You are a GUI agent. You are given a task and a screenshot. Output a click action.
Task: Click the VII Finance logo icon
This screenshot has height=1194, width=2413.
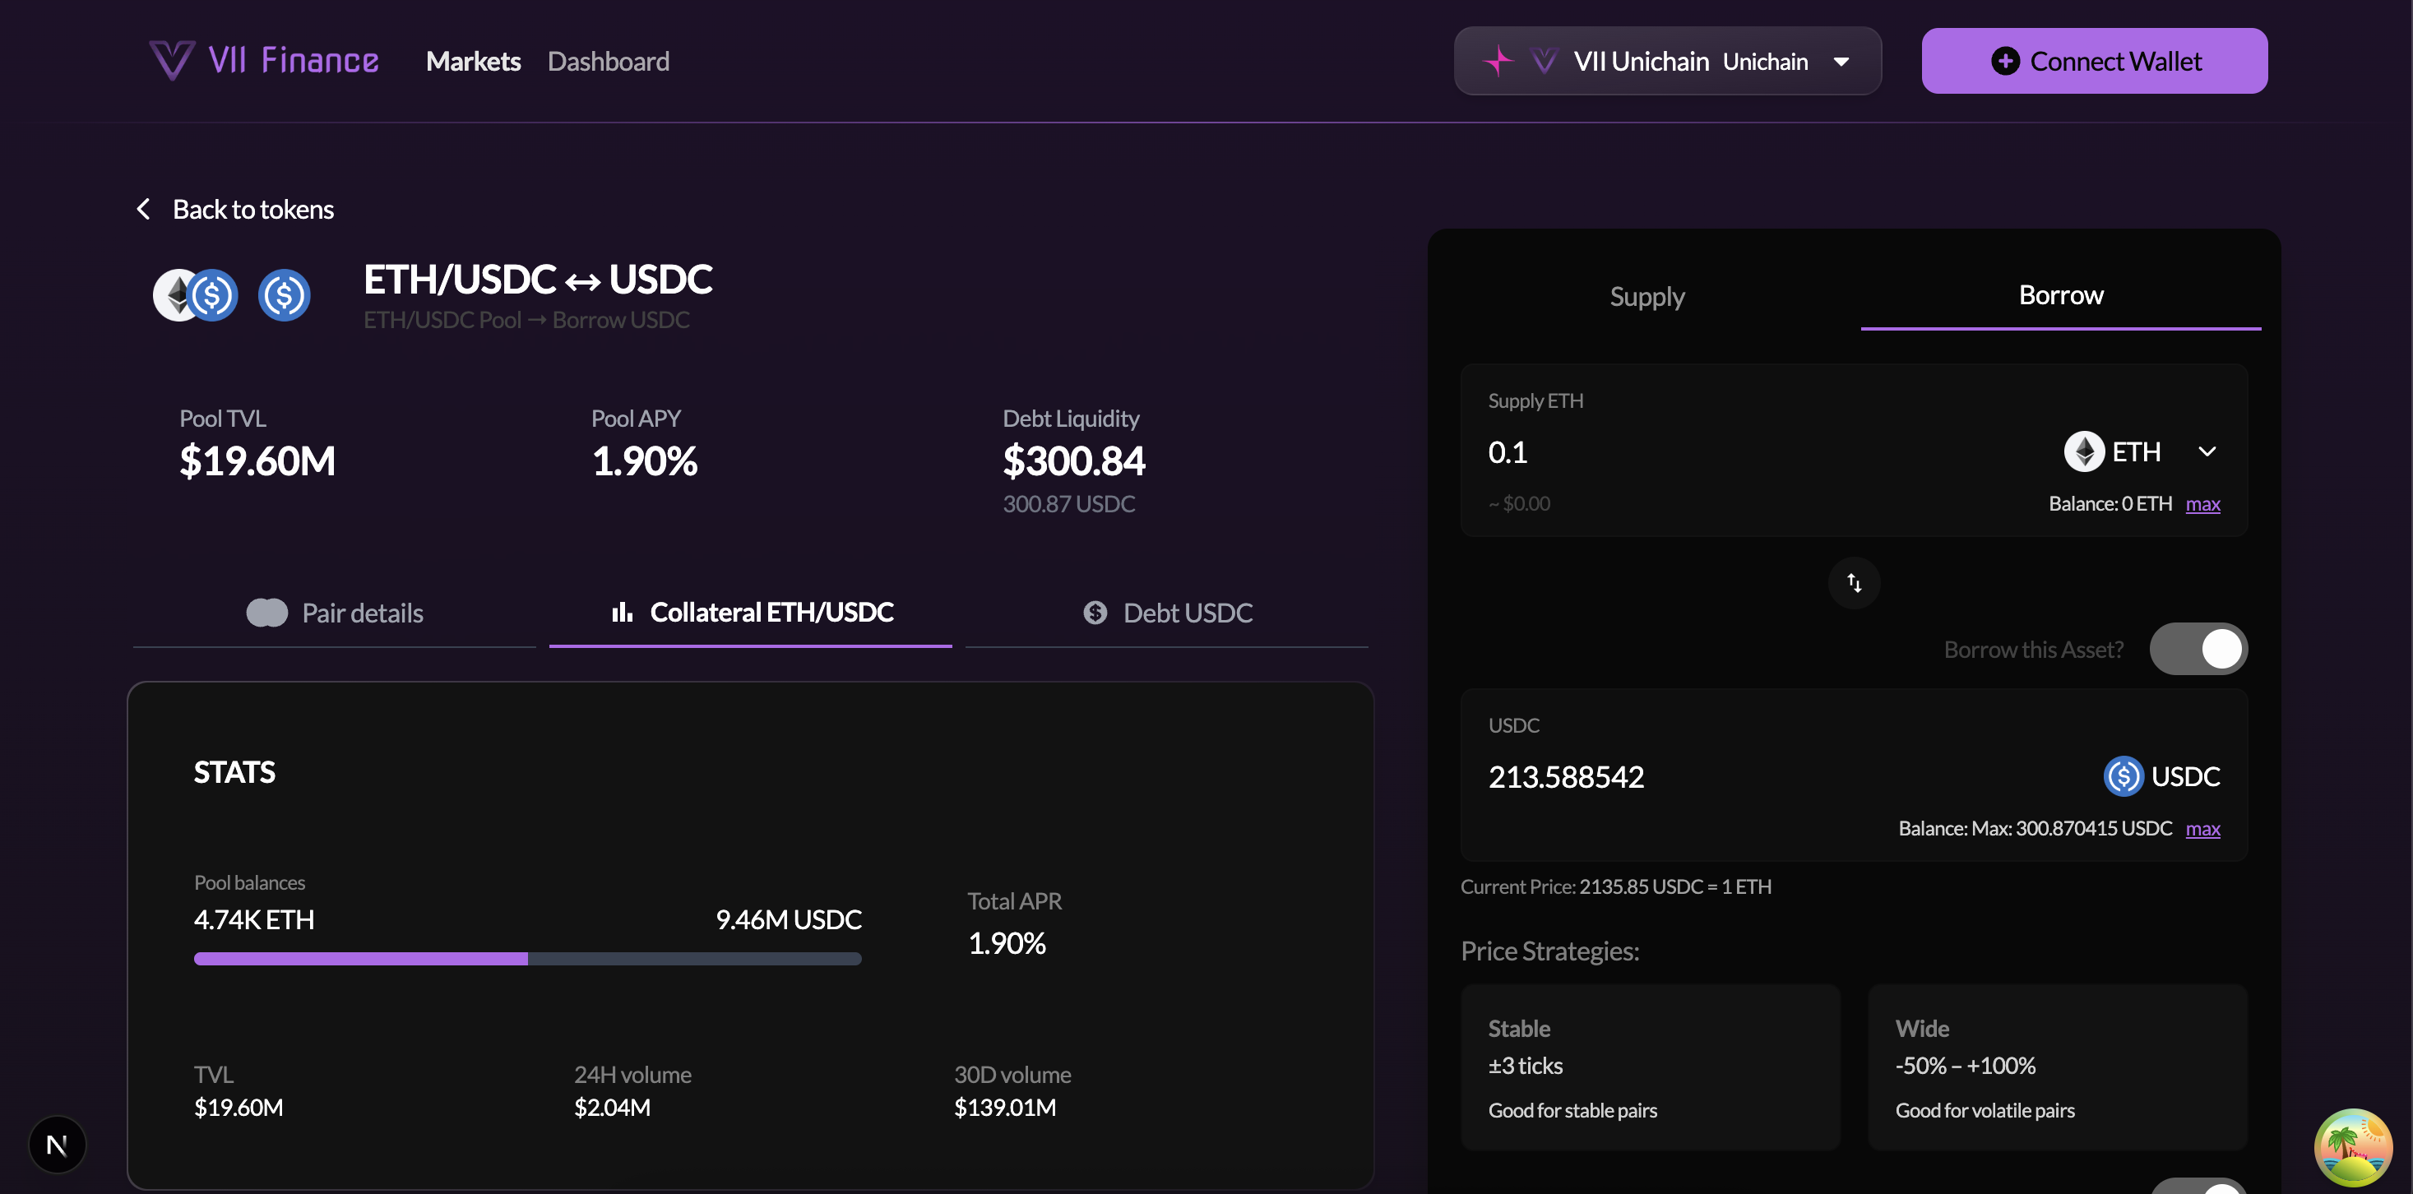pos(173,61)
